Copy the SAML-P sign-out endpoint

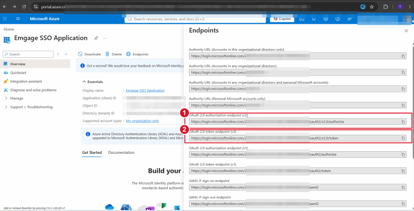[x=403, y=204]
